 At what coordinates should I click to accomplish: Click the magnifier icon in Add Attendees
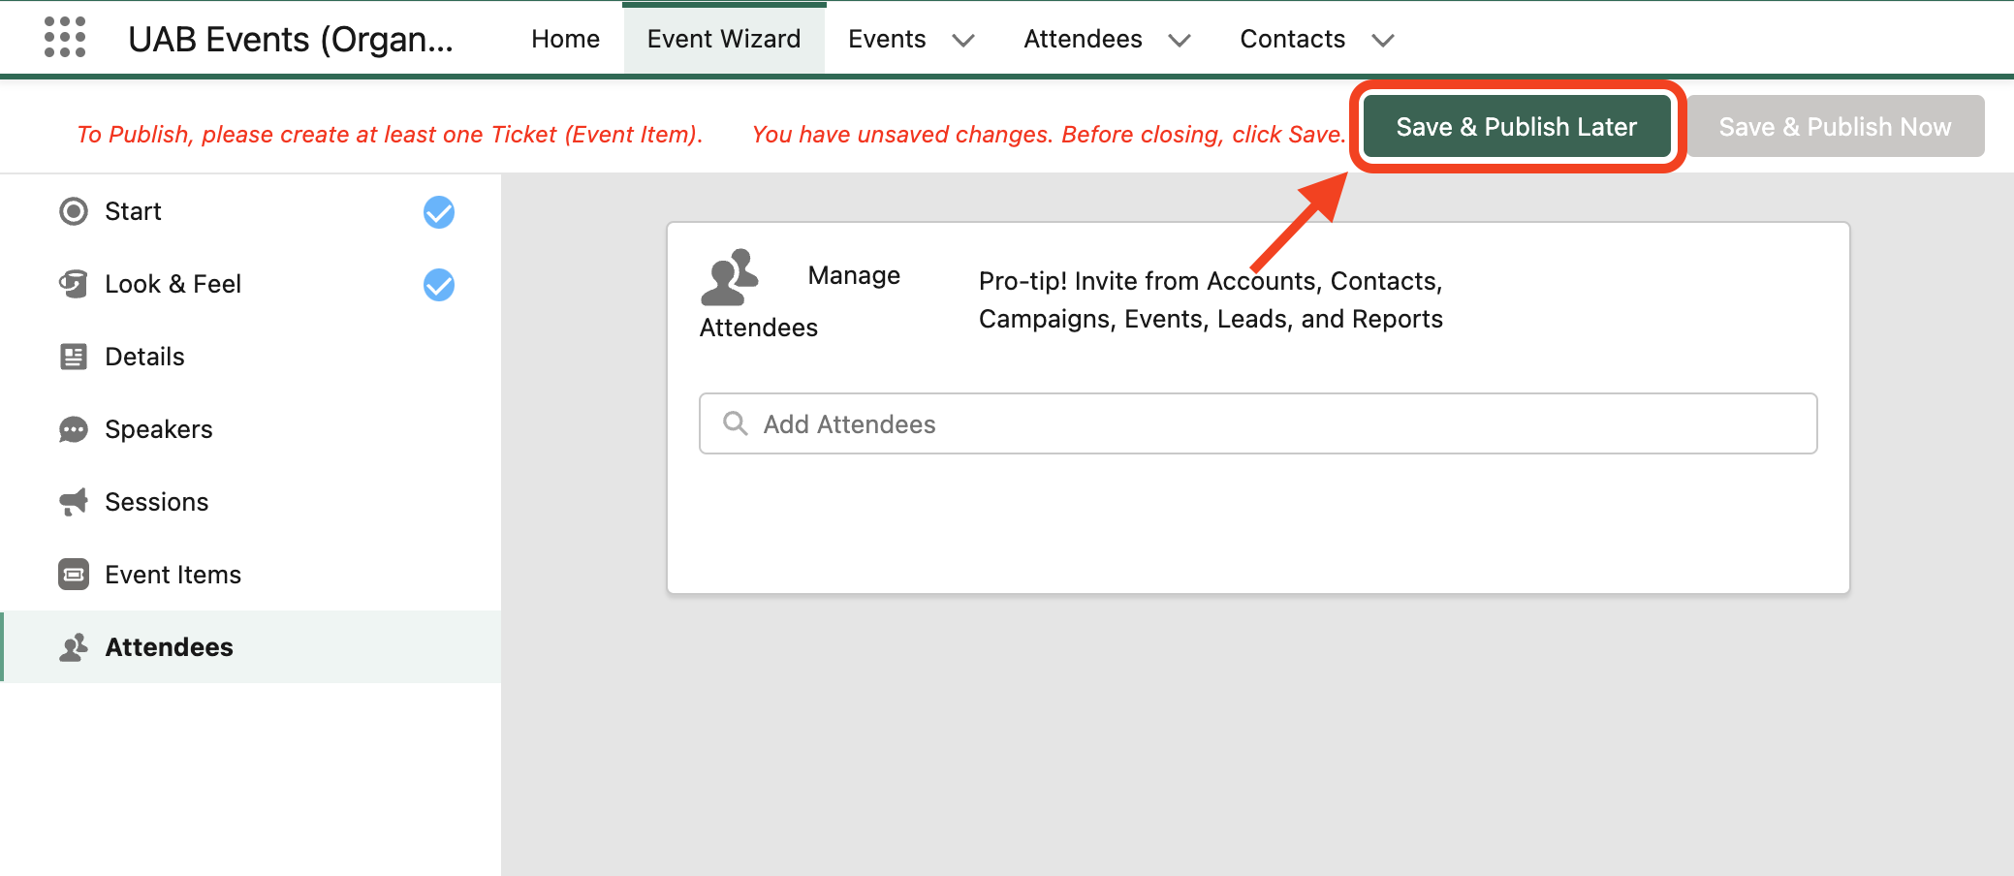click(736, 423)
